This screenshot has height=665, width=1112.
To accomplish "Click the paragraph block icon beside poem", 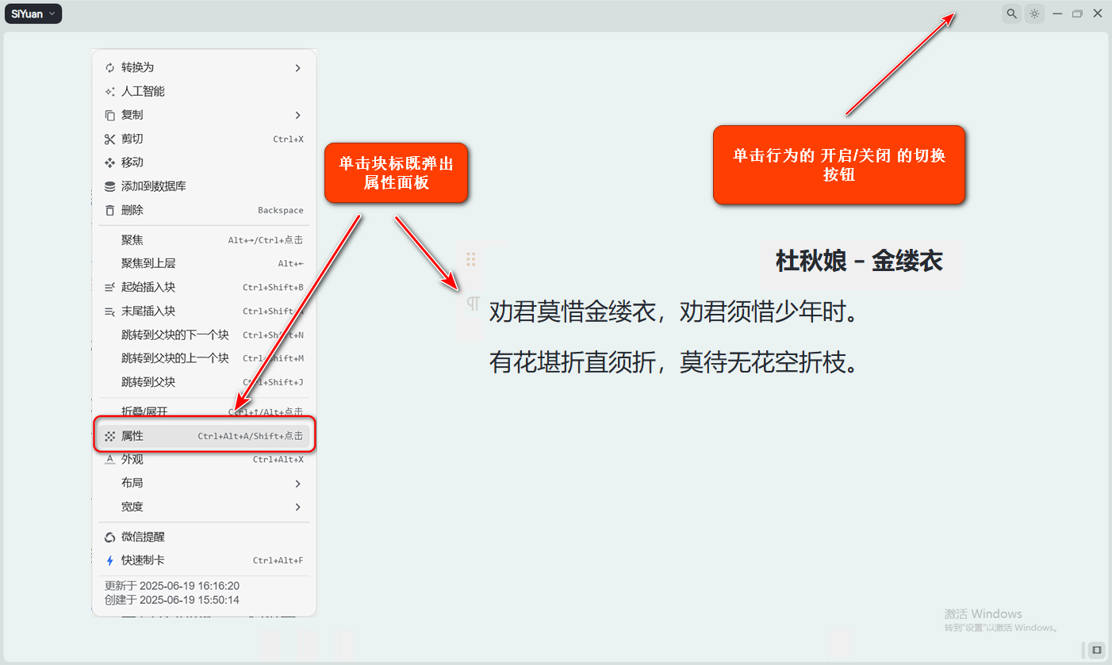I will coord(473,304).
